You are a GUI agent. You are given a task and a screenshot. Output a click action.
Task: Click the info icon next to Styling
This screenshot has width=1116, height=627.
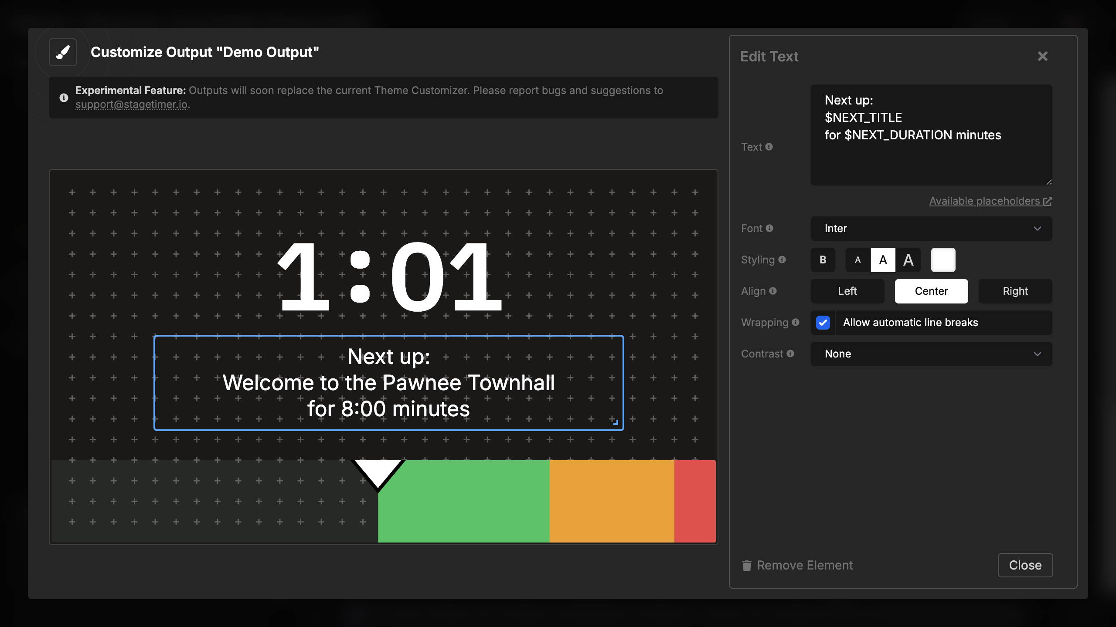pos(783,260)
